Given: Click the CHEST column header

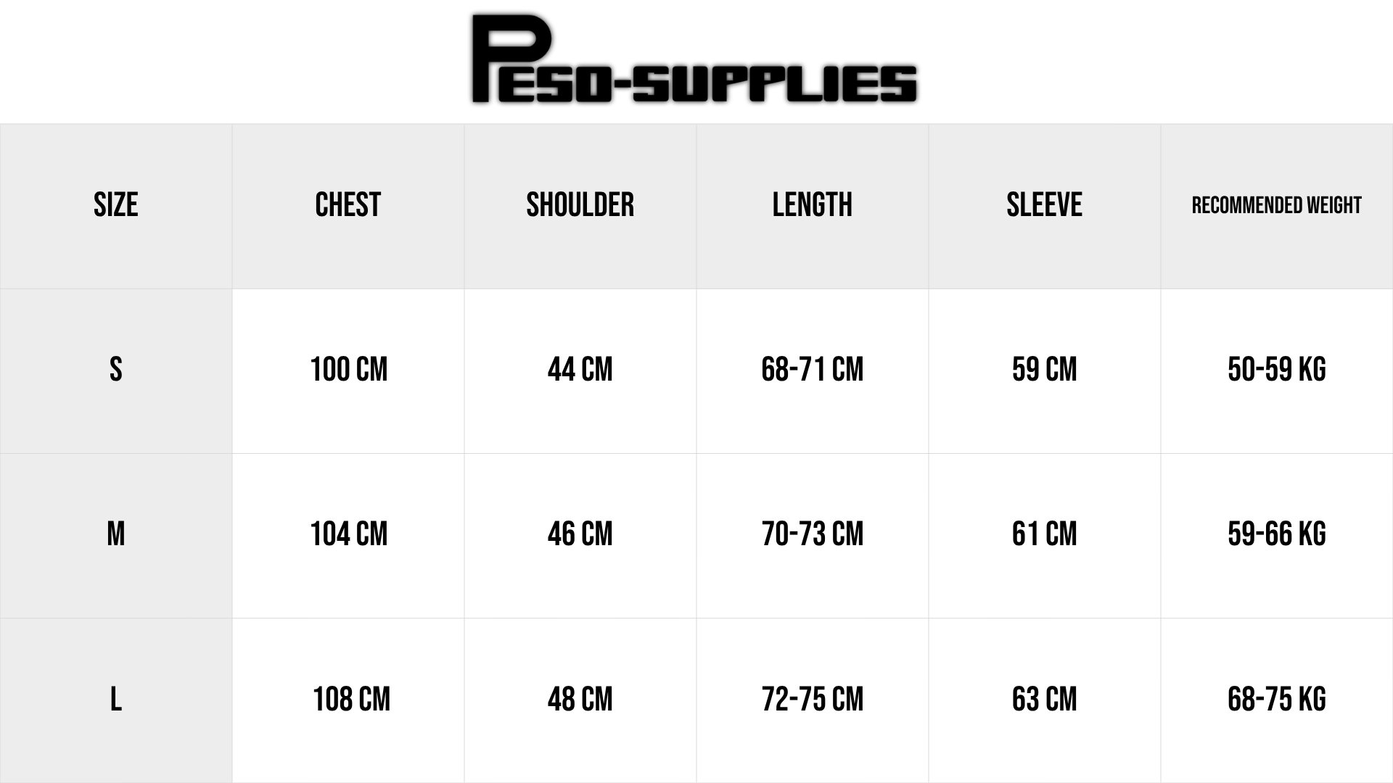Looking at the screenshot, I should pyautogui.click(x=348, y=205).
